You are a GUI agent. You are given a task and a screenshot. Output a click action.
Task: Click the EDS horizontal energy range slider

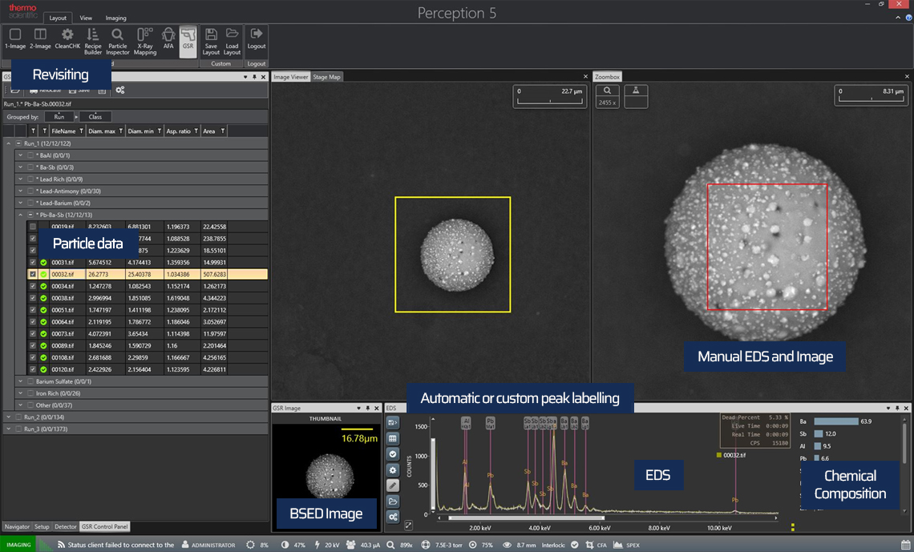pyautogui.click(x=527, y=517)
